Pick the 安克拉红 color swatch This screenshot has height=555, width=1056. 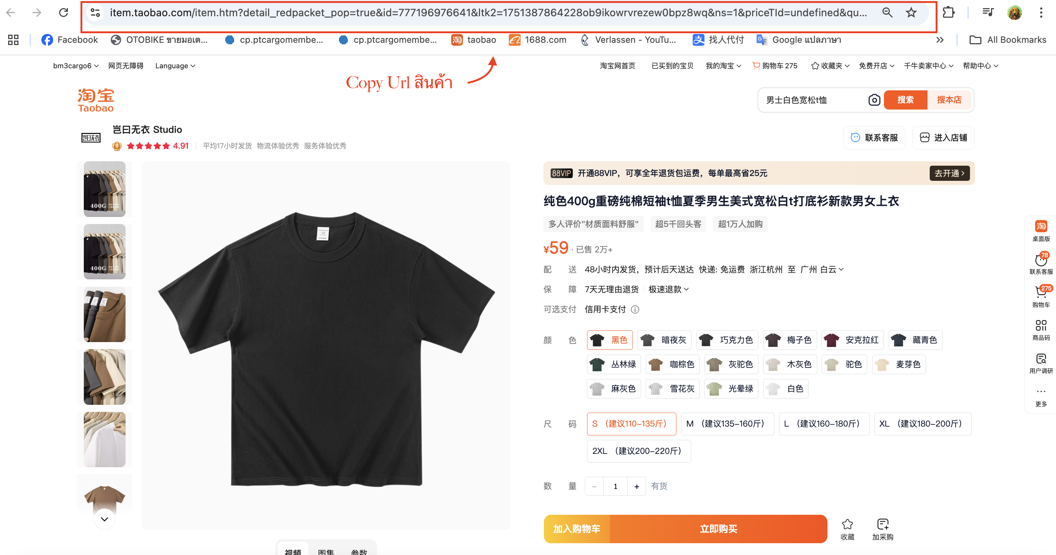point(852,340)
